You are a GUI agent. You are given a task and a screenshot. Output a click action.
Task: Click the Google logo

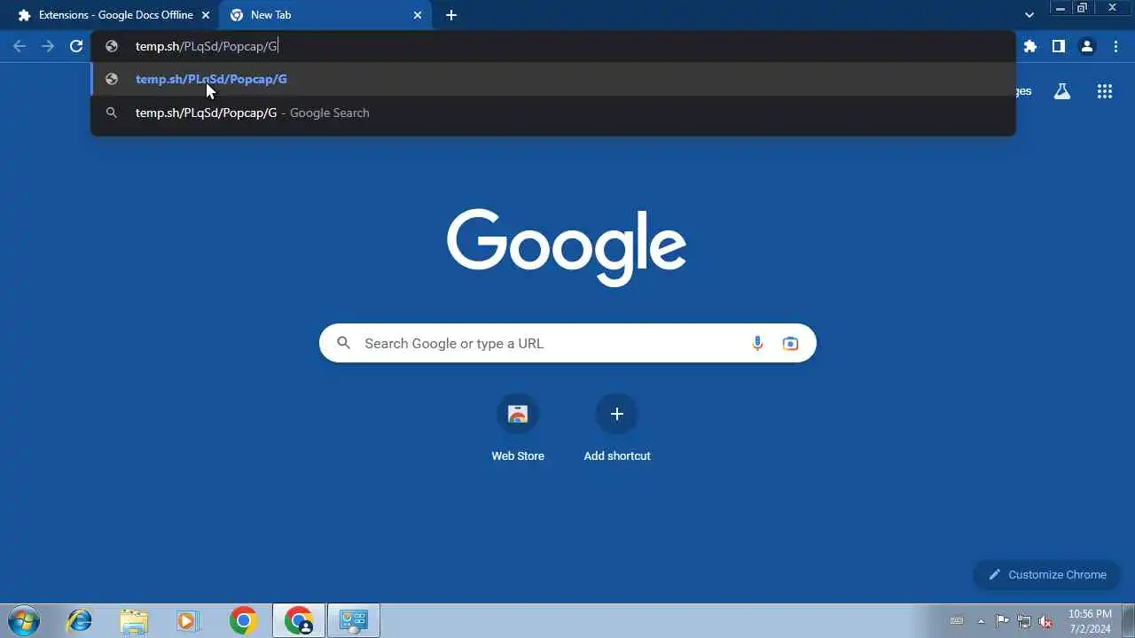pos(567,247)
